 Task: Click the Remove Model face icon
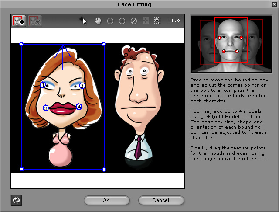[35, 21]
